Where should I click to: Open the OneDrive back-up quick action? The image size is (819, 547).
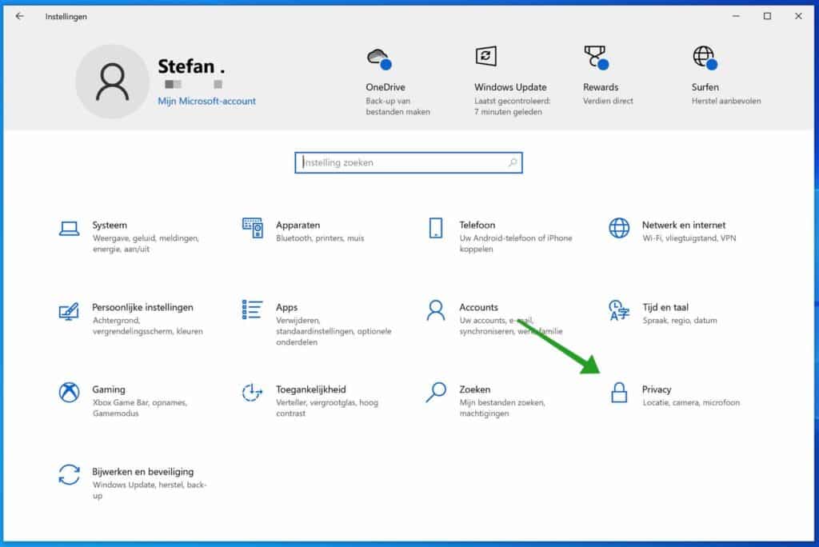[x=384, y=76]
